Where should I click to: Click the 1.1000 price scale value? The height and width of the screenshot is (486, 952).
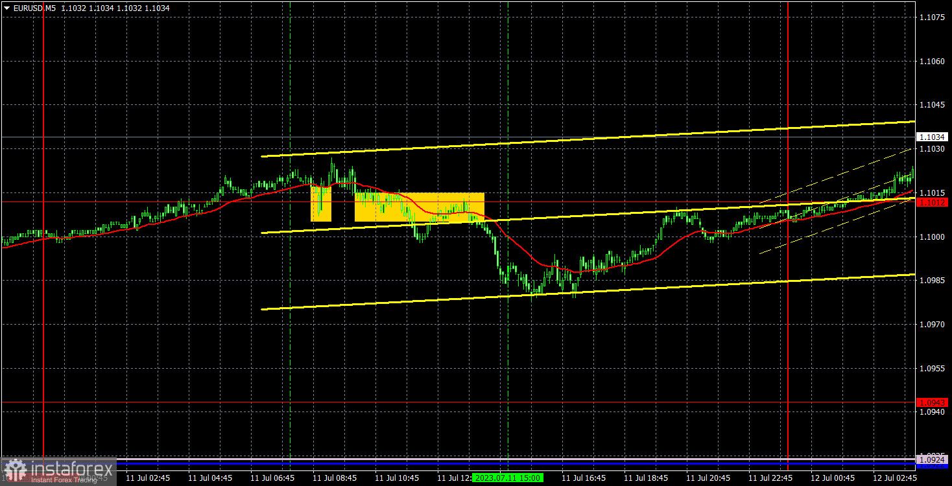tap(932, 237)
